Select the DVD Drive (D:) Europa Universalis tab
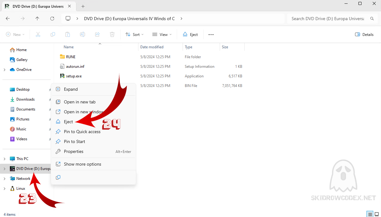The width and height of the screenshot is (381, 217). (x=38, y=6)
